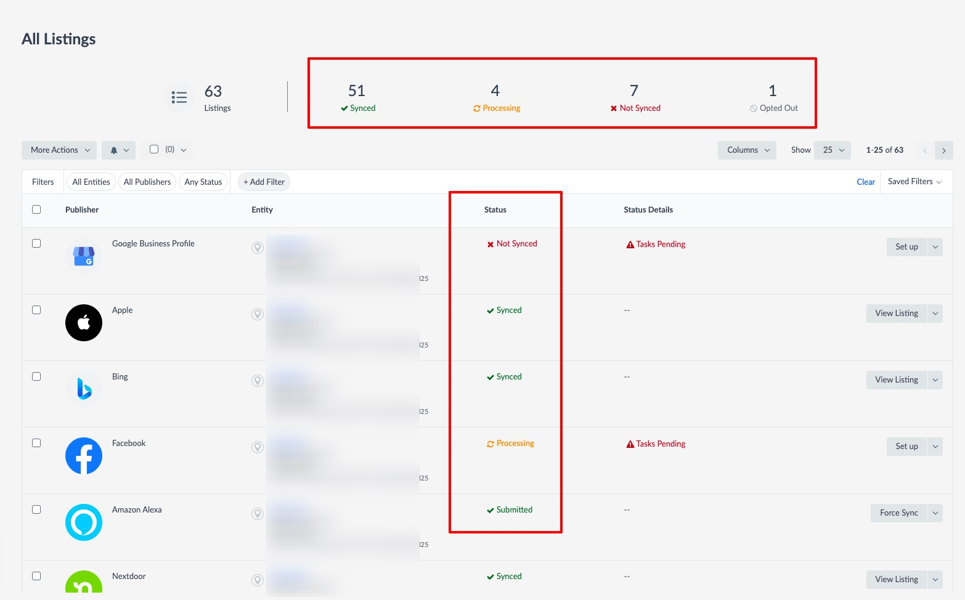Image resolution: width=965 pixels, height=600 pixels.
Task: Filter by the 4 Processing summary
Action: pos(497,98)
